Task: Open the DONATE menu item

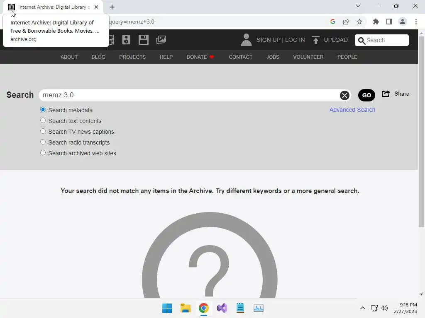Action: (x=200, y=57)
